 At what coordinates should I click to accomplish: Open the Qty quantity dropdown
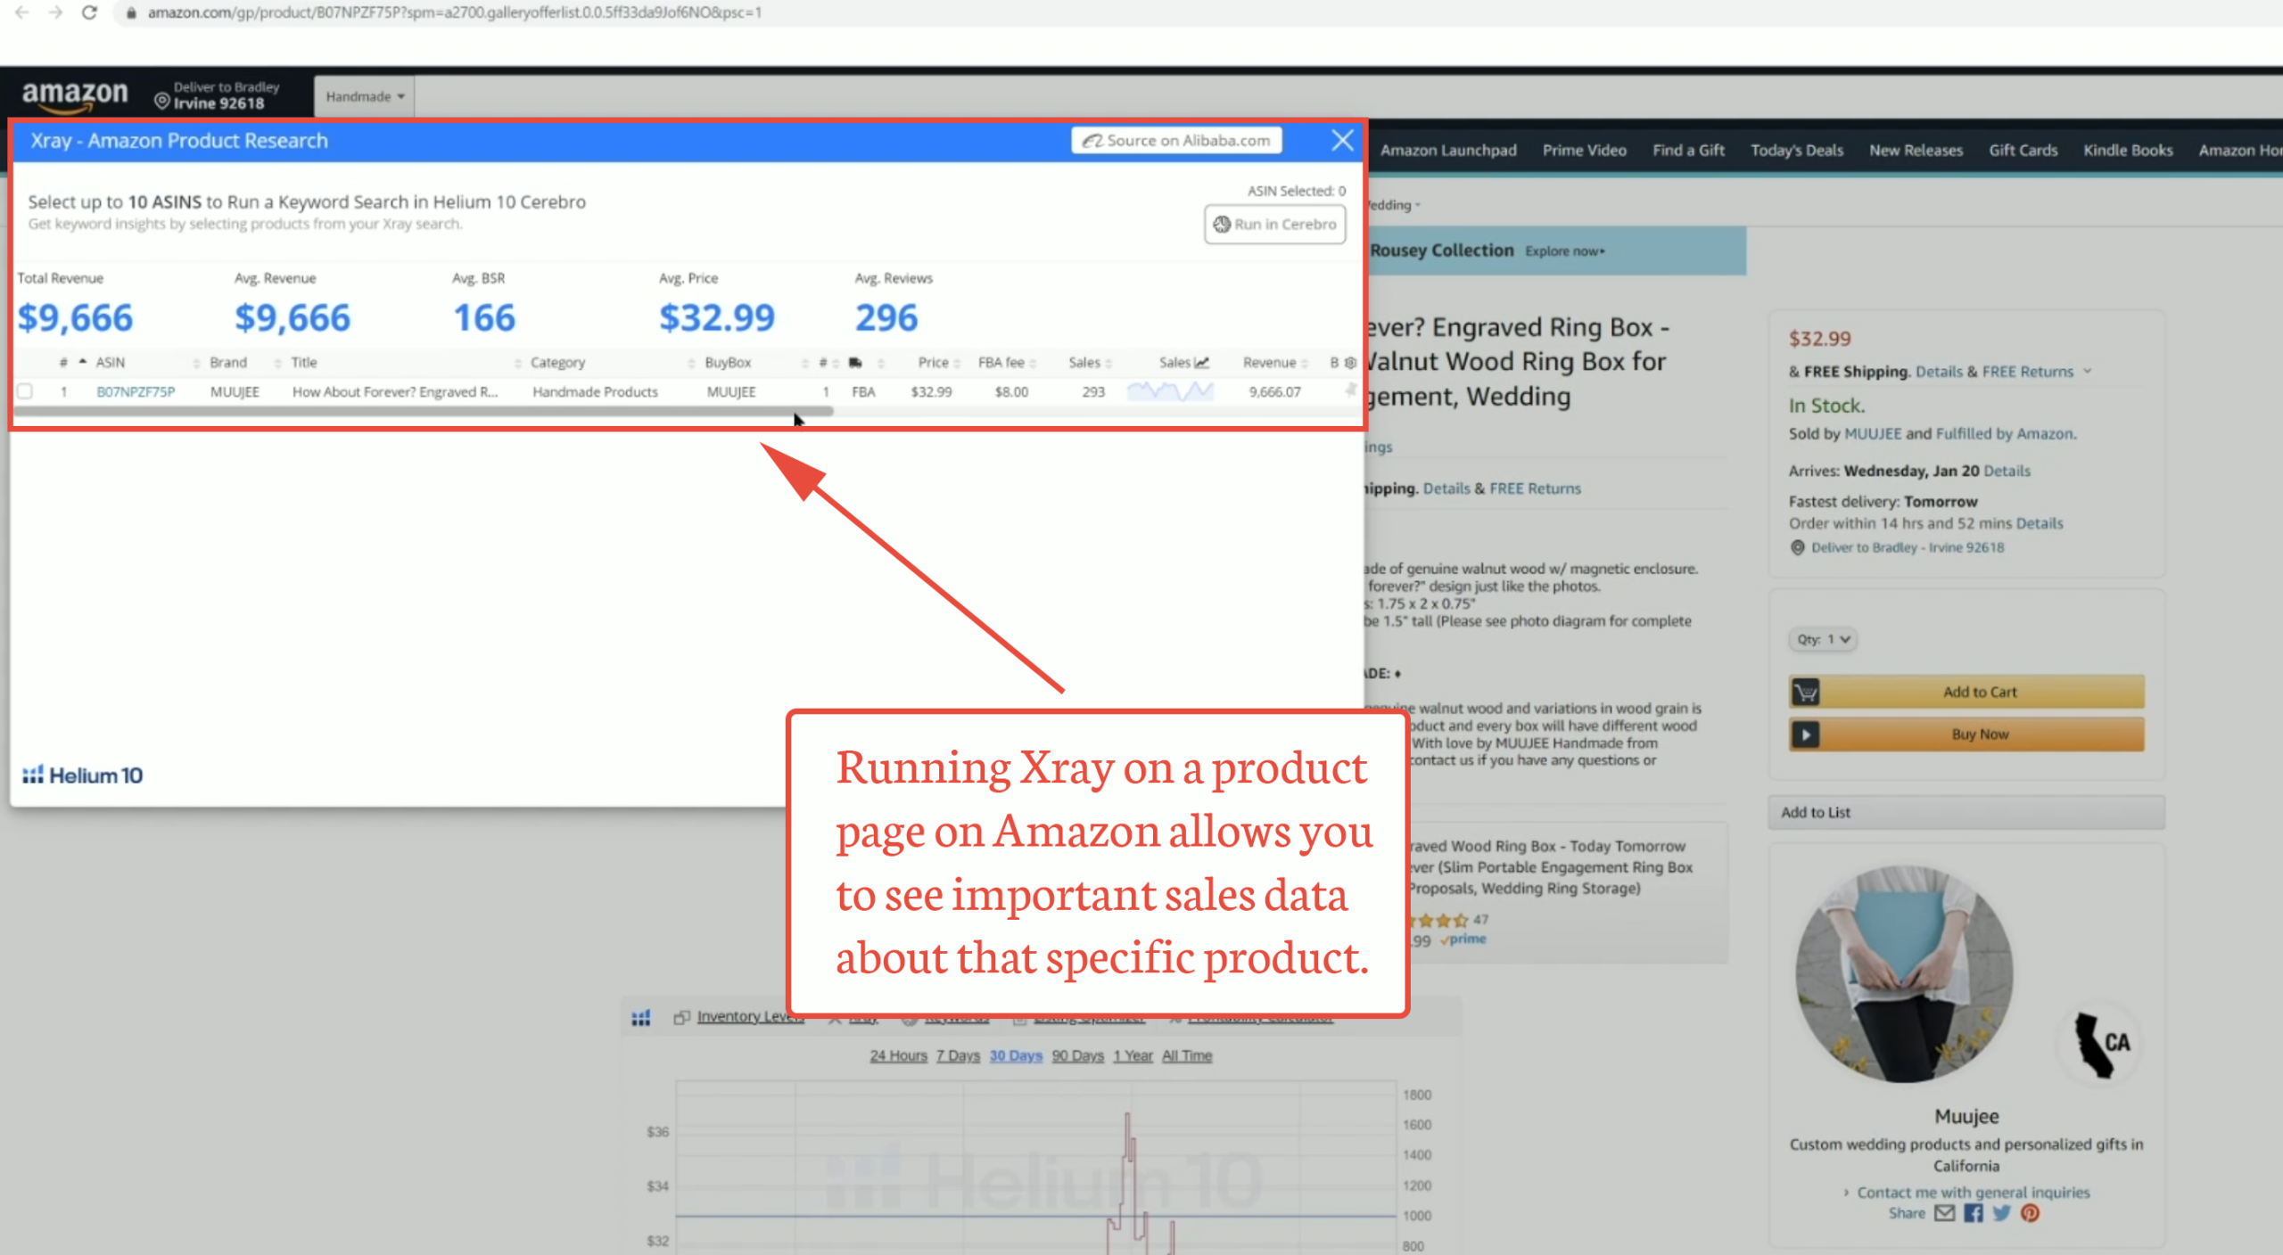(x=1823, y=639)
